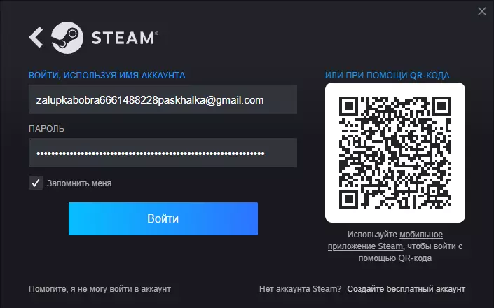This screenshot has width=494, height=308.
Task: Click the QR code's bottom-left finder square
Action: pos(348,199)
